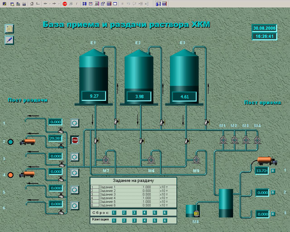Click the circular-arrow button for post 4

pyautogui.click(x=75, y=173)
